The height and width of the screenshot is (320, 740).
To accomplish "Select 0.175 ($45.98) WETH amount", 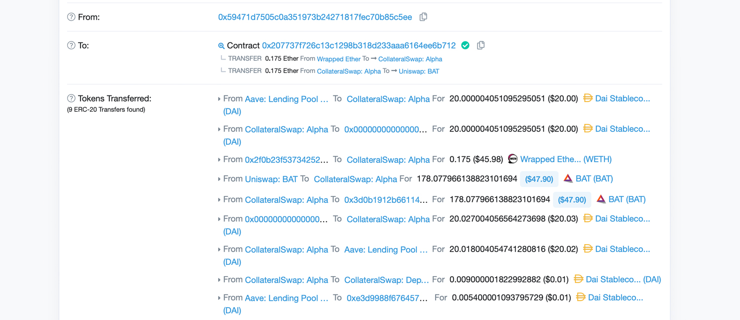I will point(476,160).
